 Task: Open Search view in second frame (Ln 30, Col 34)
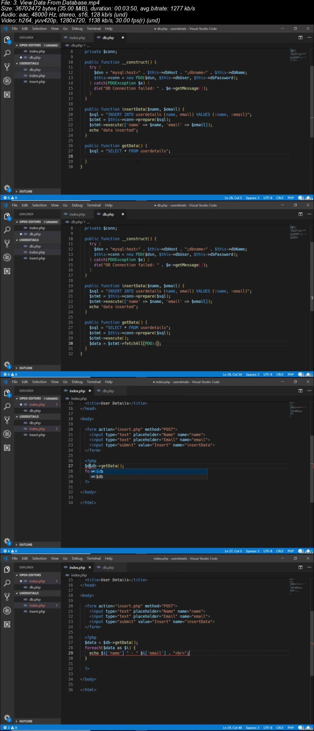click(x=7, y=230)
